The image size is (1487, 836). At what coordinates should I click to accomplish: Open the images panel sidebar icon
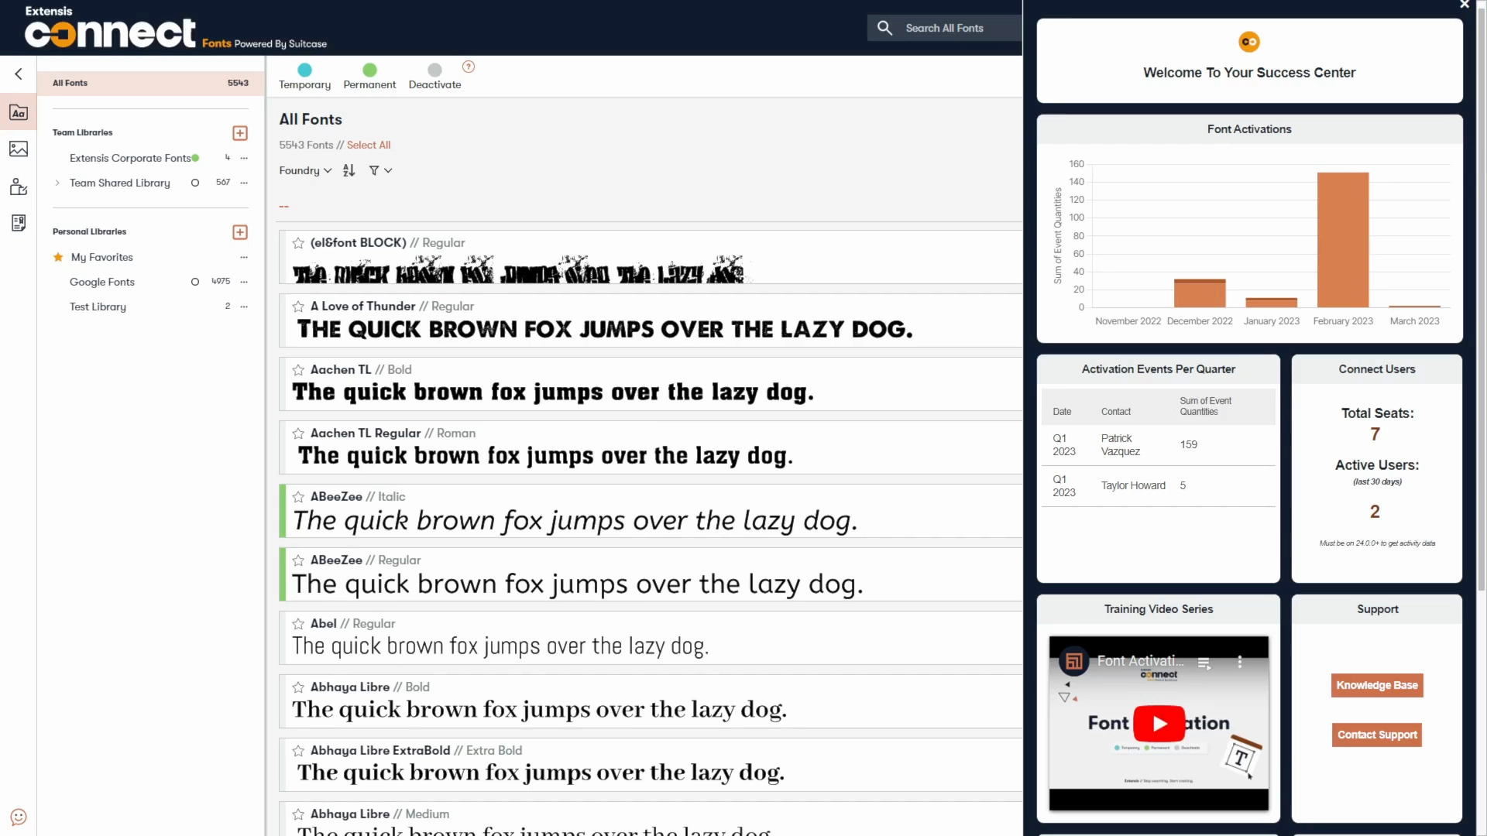(19, 149)
